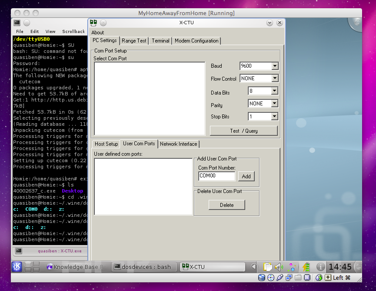Click the VirtualBox shared folders status icon

(x=298, y=278)
